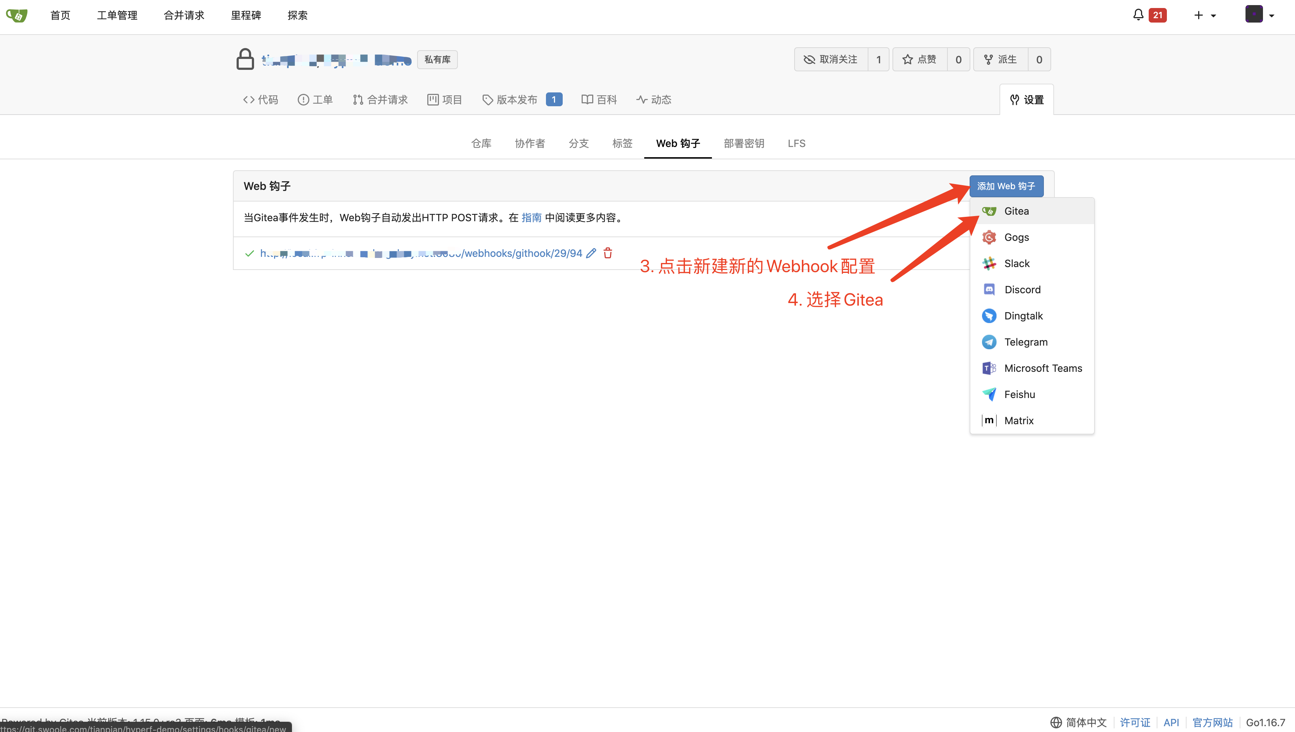Fork the repository via the 派生 button

pos(1001,59)
